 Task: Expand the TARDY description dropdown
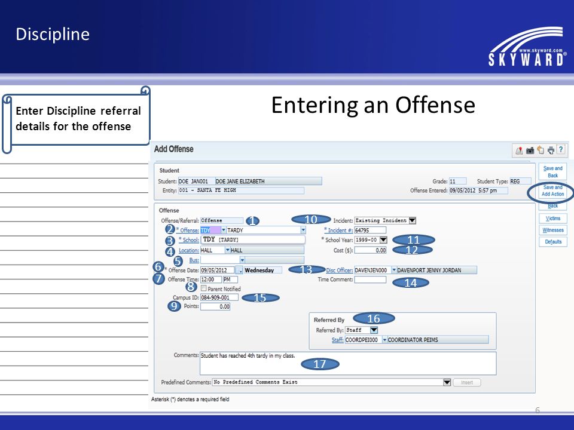[x=303, y=230]
